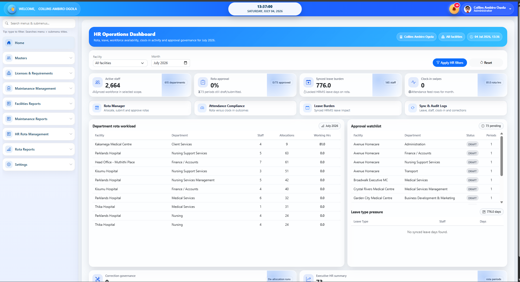Click the menu search input field
This screenshot has width=520, height=282.
coord(39,23)
